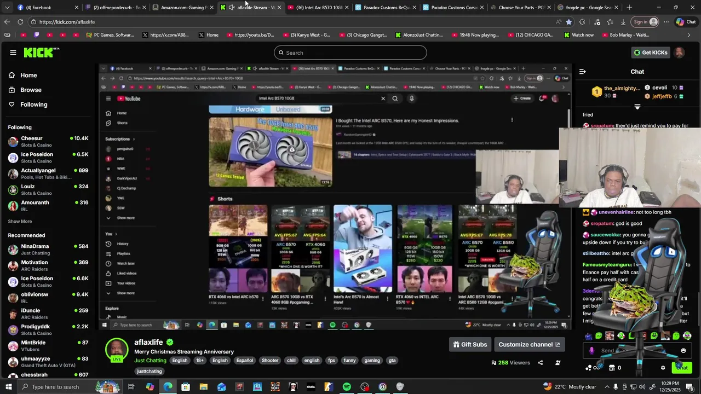Open browser Downloads icon
Screen dimensions: 701x394
pos(623,22)
